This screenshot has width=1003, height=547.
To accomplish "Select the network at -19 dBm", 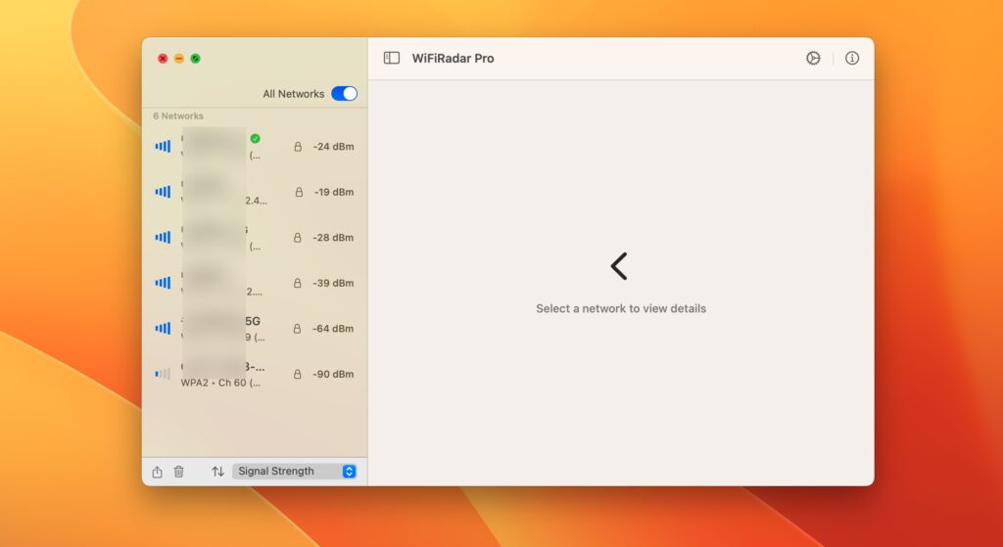I will (x=255, y=192).
